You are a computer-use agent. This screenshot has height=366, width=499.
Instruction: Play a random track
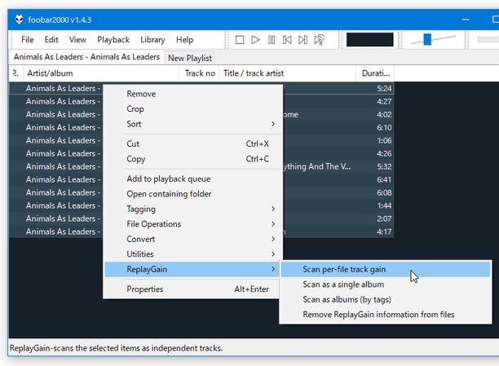319,40
